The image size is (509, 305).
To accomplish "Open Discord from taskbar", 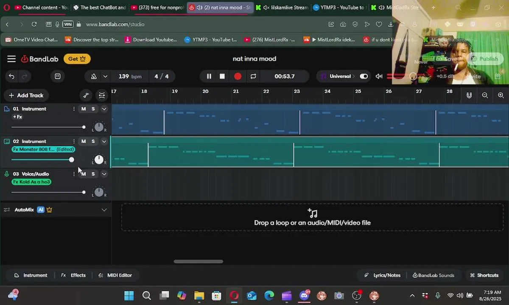I will tap(304, 296).
